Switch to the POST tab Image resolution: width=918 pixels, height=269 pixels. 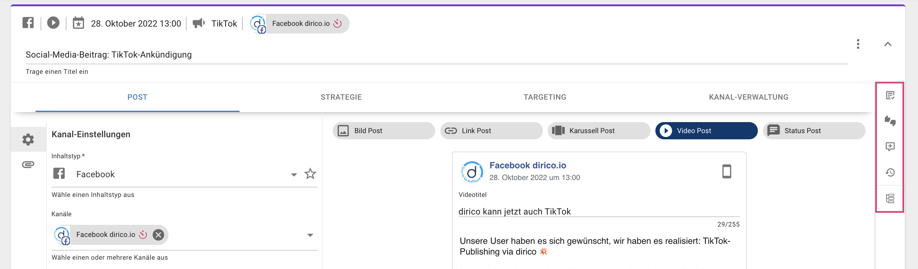coord(137,97)
